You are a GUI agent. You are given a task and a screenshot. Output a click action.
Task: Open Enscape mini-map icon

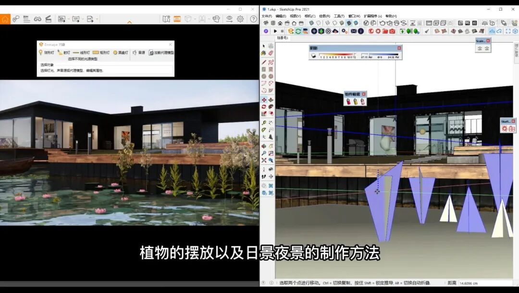(x=166, y=19)
